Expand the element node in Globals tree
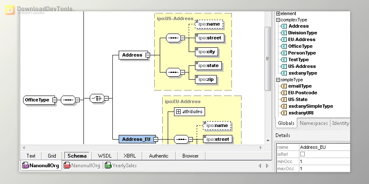 point(278,14)
